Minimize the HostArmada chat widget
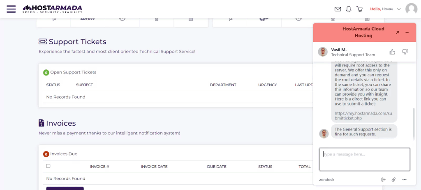The width and height of the screenshot is (421, 190). pyautogui.click(x=407, y=32)
